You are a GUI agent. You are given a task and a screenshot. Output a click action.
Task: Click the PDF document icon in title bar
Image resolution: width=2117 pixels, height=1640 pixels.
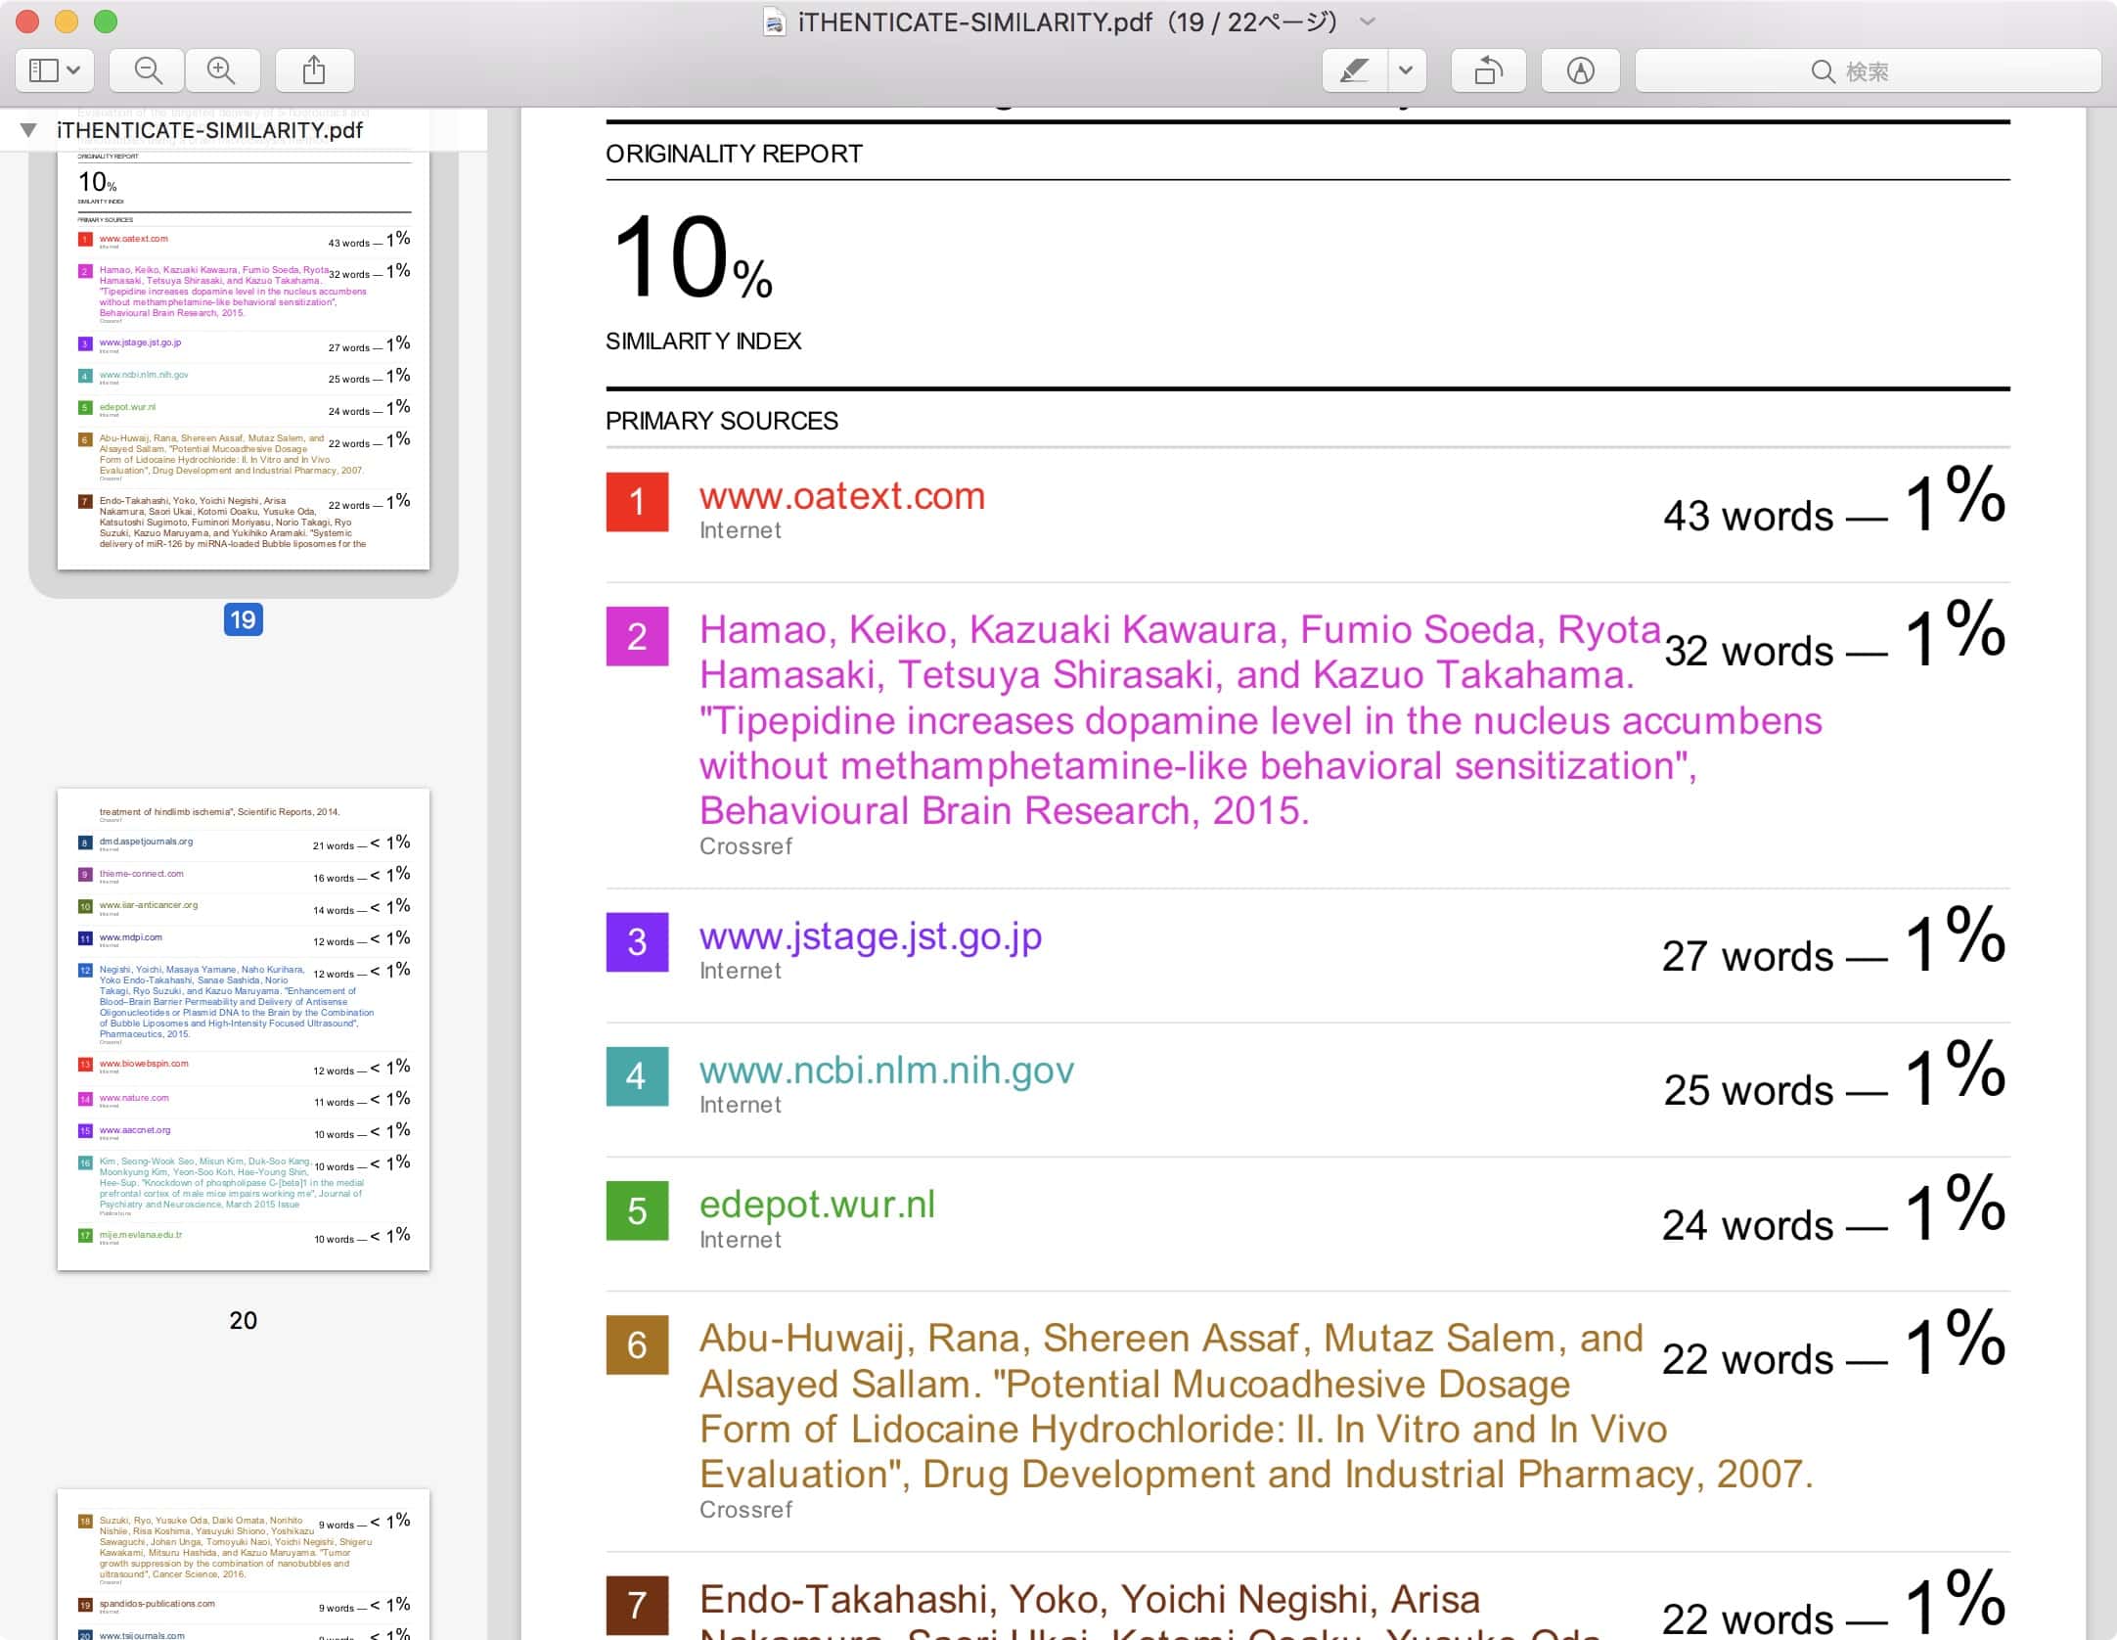774,22
